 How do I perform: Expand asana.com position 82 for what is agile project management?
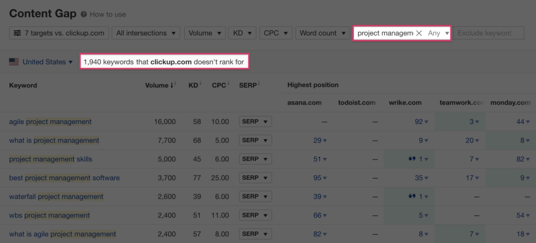(320, 234)
